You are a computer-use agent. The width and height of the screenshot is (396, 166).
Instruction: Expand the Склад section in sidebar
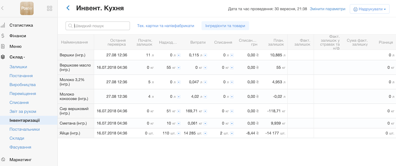pyautogui.click(x=17, y=57)
